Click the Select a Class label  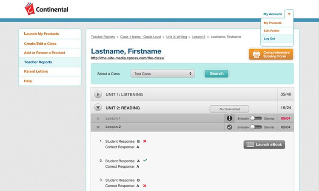point(108,74)
